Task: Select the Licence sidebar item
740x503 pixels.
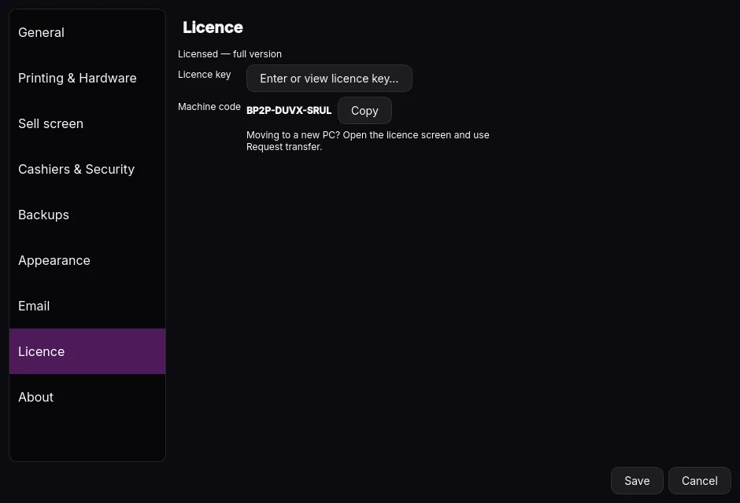Action: point(87,351)
